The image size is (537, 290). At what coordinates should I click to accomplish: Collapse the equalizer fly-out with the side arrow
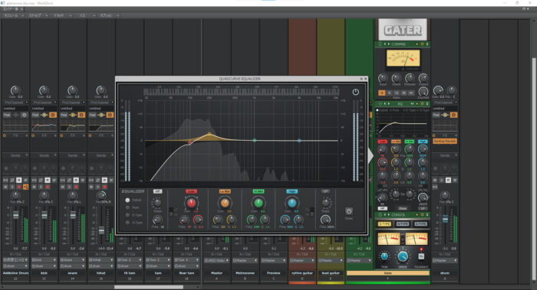(x=371, y=155)
